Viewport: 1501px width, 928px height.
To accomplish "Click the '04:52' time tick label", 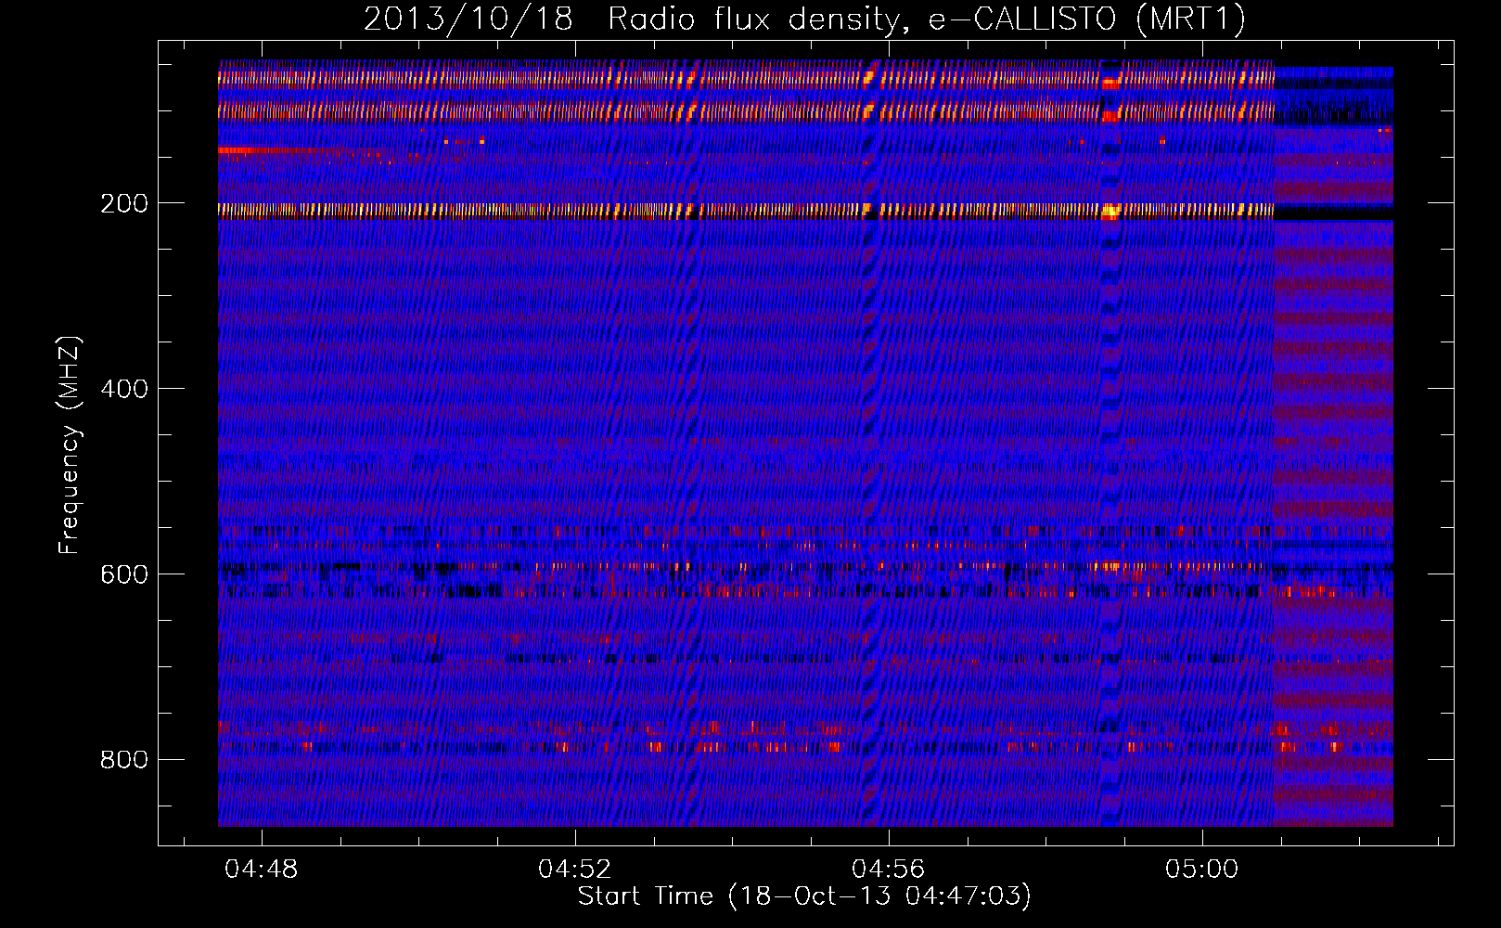I will click(x=575, y=869).
